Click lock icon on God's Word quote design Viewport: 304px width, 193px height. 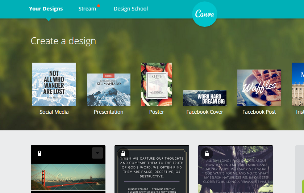click(123, 154)
